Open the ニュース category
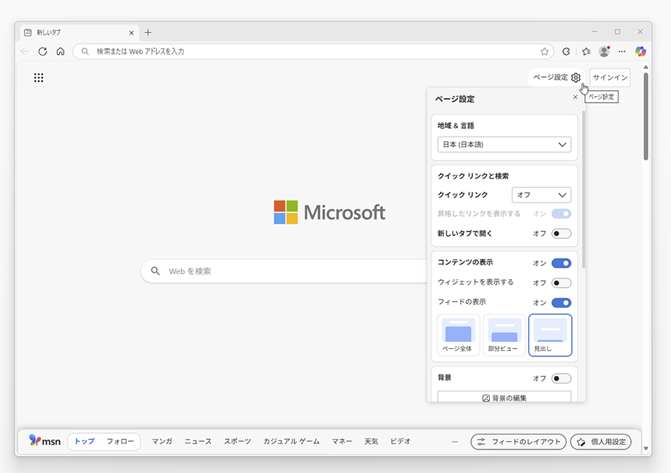Screen dimensions: 671x473 coord(198,441)
